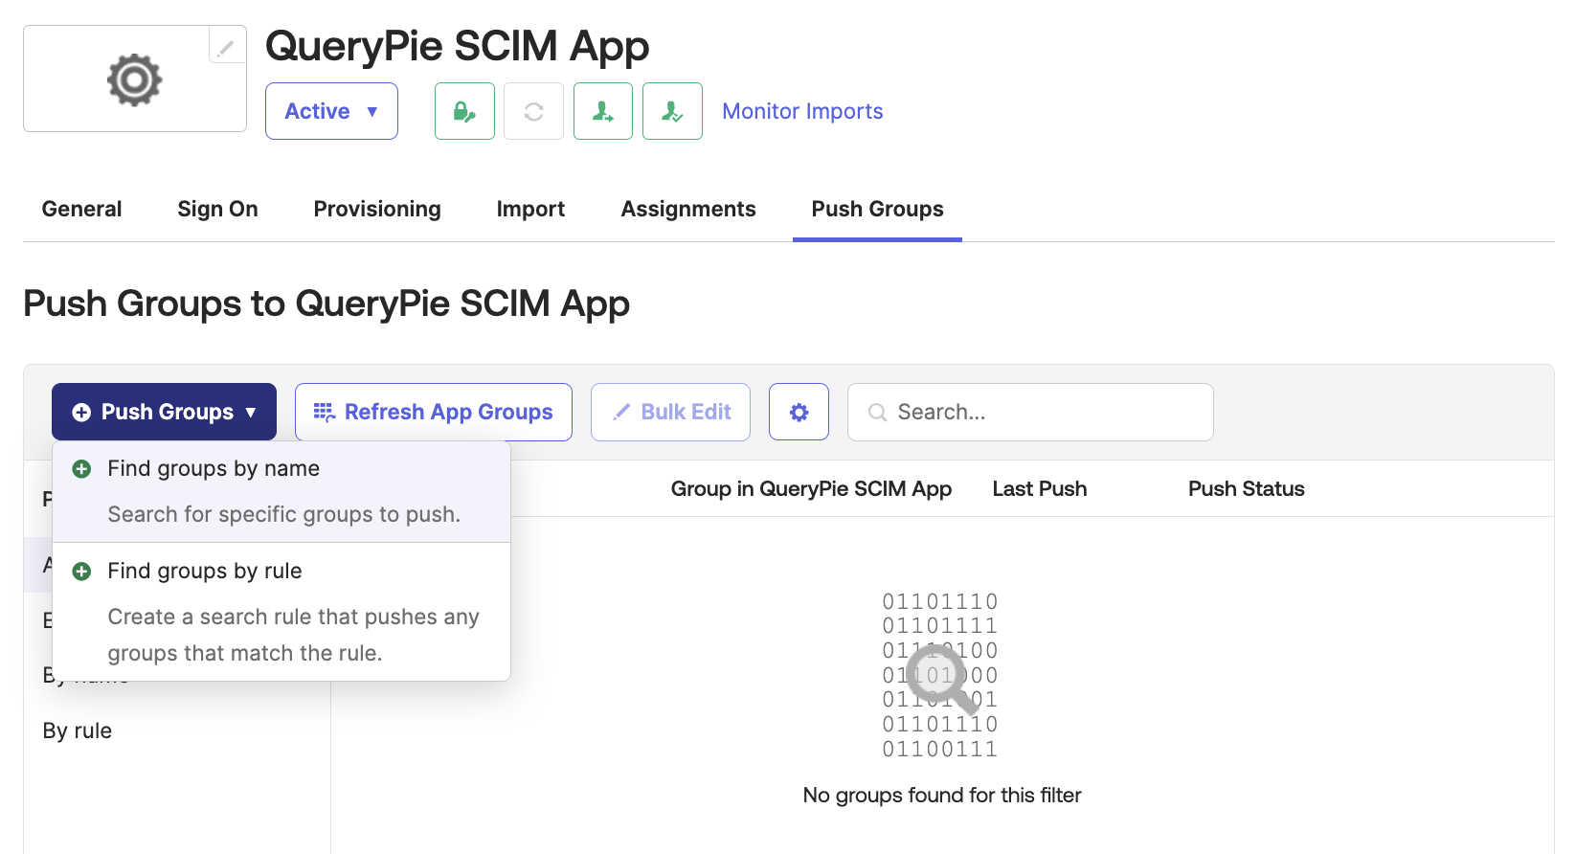Click the gear app logo placeholder

coord(134,79)
